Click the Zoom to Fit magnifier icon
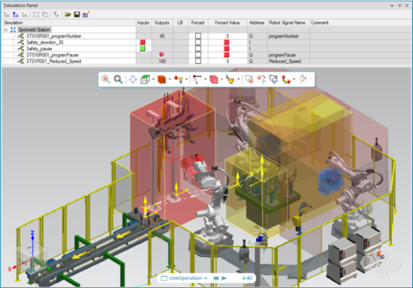Image resolution: width=413 pixels, height=288 pixels. click(118, 79)
